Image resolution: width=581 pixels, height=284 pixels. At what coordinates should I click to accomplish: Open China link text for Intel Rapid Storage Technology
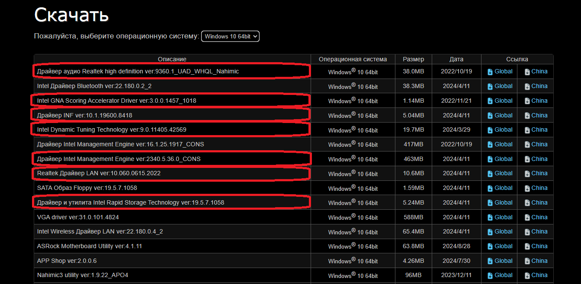coord(539,202)
